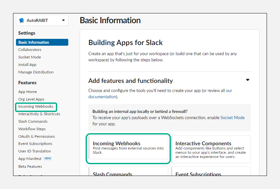Select OAuth & Permissions page
Screen dimensions: 280x189
pos(37,136)
